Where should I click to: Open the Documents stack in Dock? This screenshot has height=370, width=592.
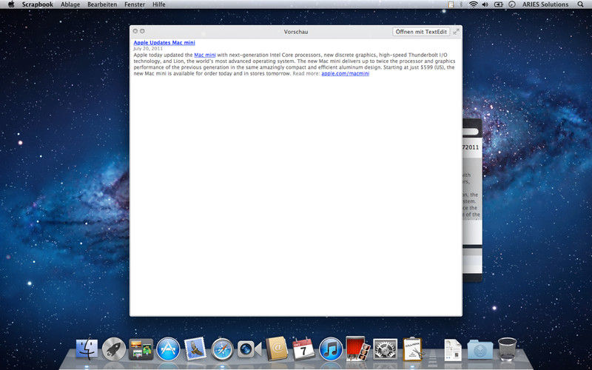pos(453,349)
